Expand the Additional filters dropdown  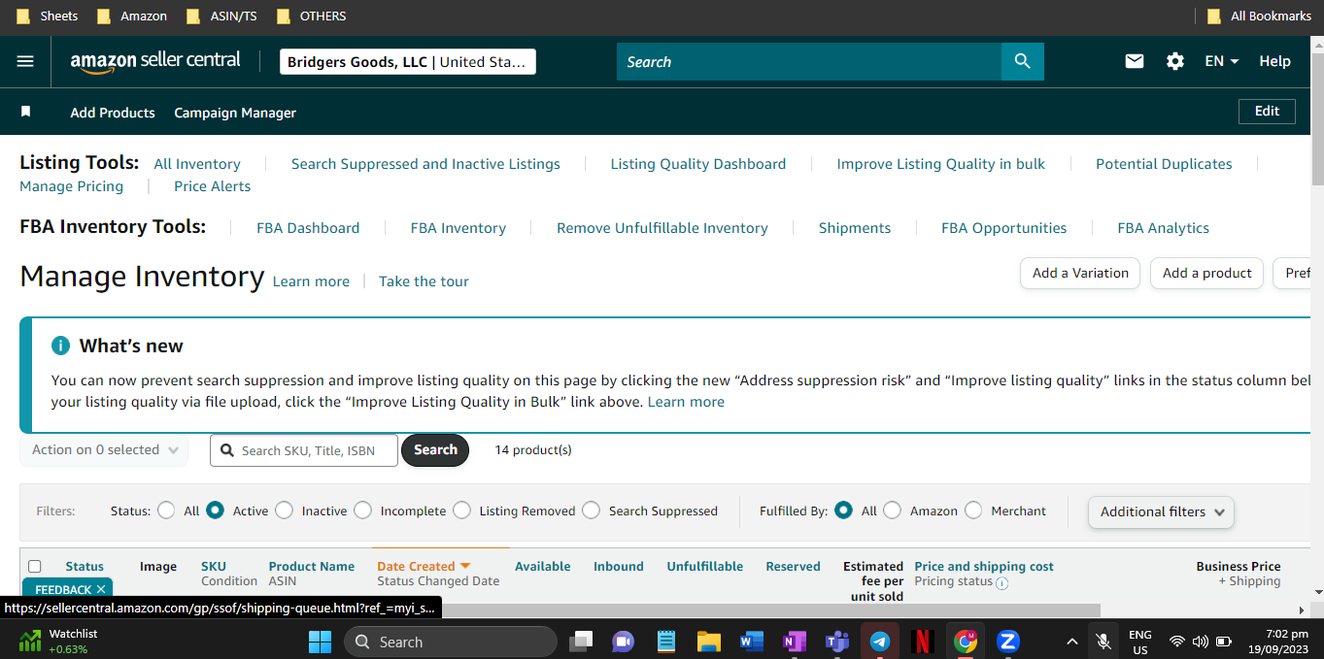point(1161,511)
